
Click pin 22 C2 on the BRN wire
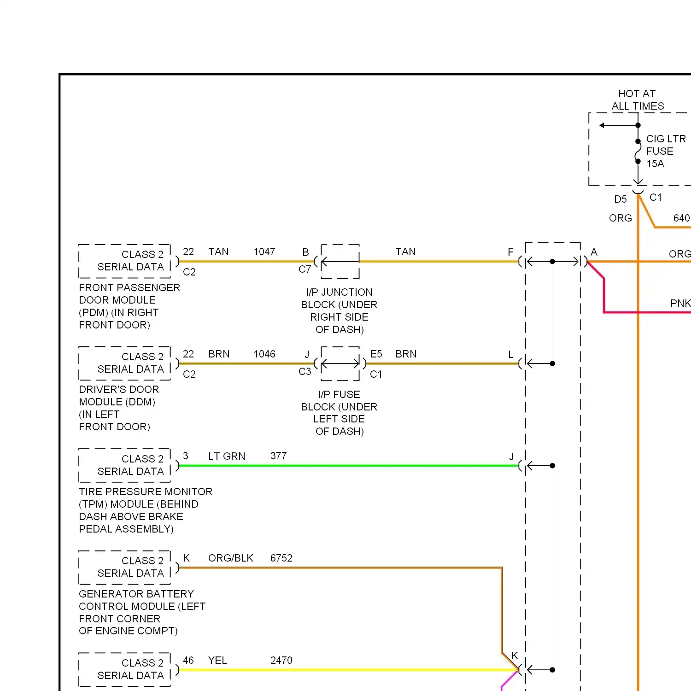189,364
